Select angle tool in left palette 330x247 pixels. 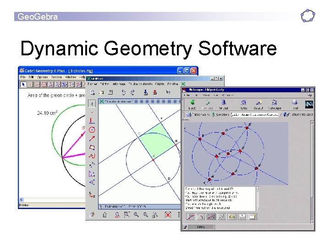click(92, 182)
